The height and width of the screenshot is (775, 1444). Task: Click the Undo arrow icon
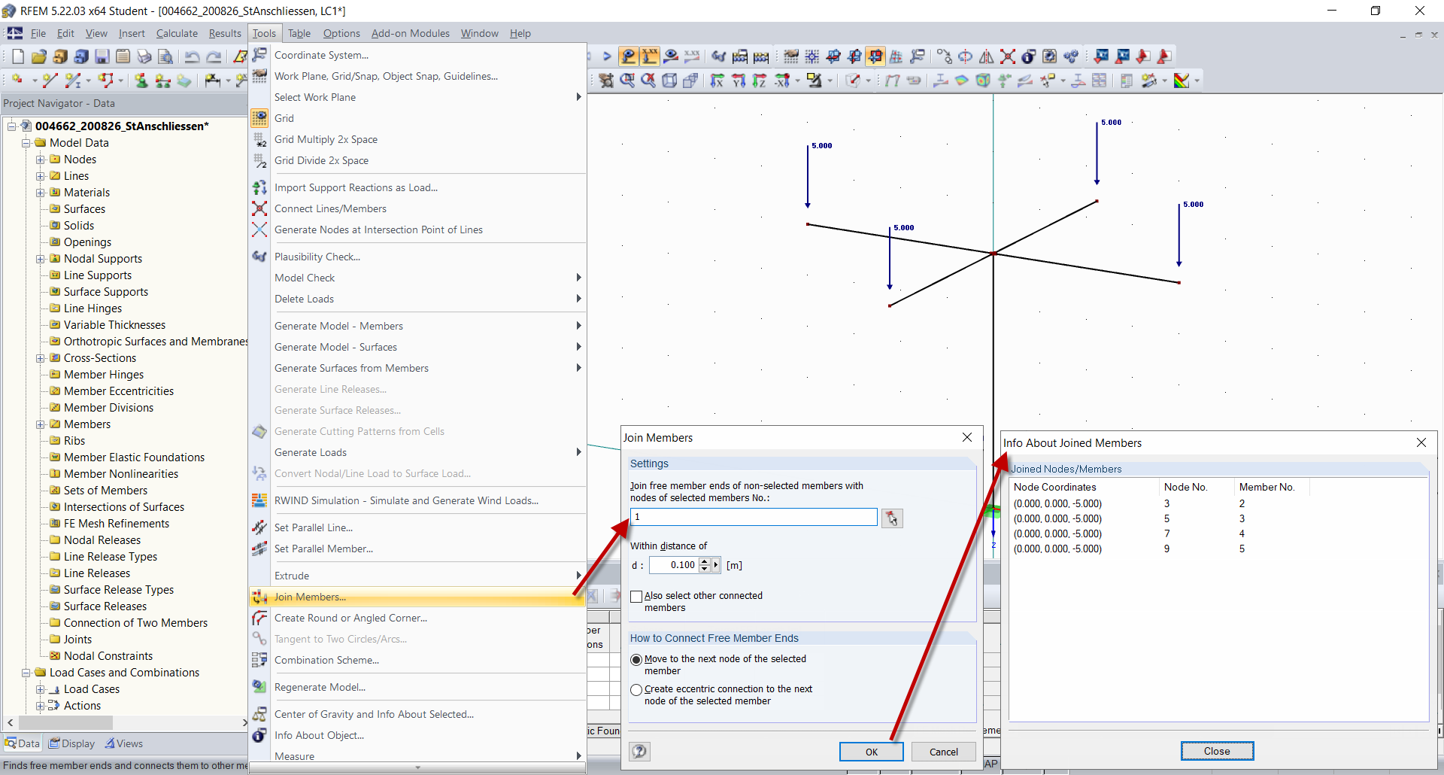pos(193,56)
